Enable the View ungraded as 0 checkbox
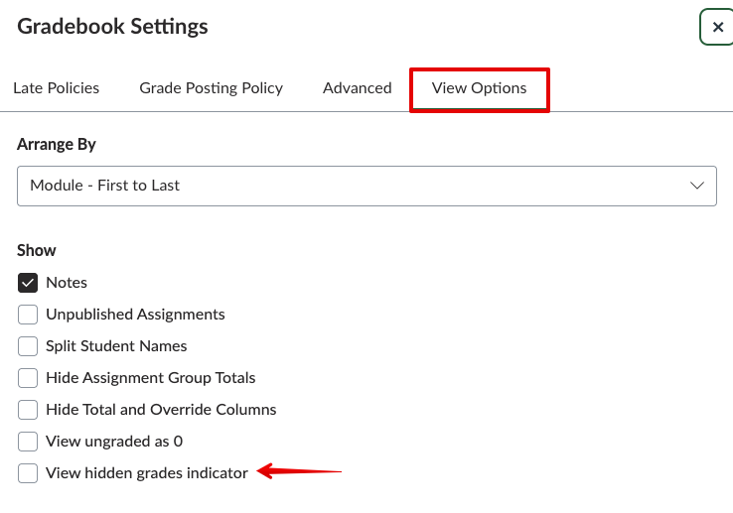 tap(28, 442)
